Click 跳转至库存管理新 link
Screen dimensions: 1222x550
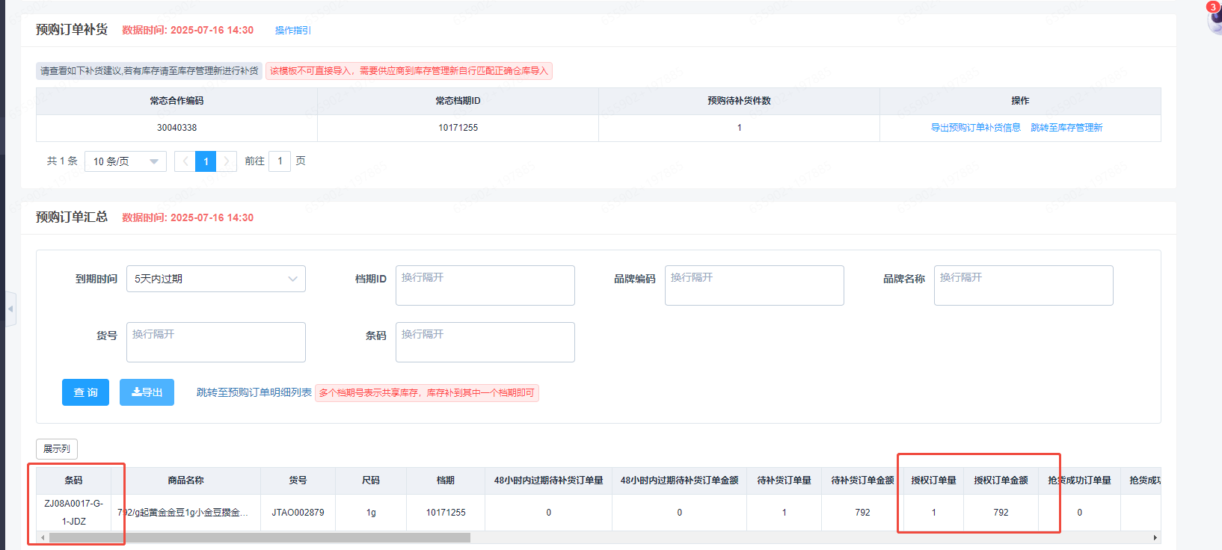(x=1066, y=128)
